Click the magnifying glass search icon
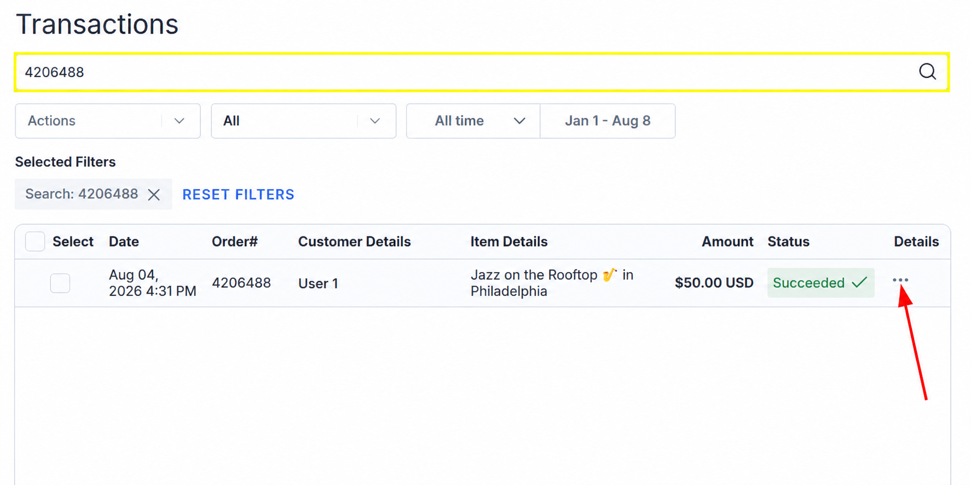Image resolution: width=971 pixels, height=485 pixels. tap(927, 72)
